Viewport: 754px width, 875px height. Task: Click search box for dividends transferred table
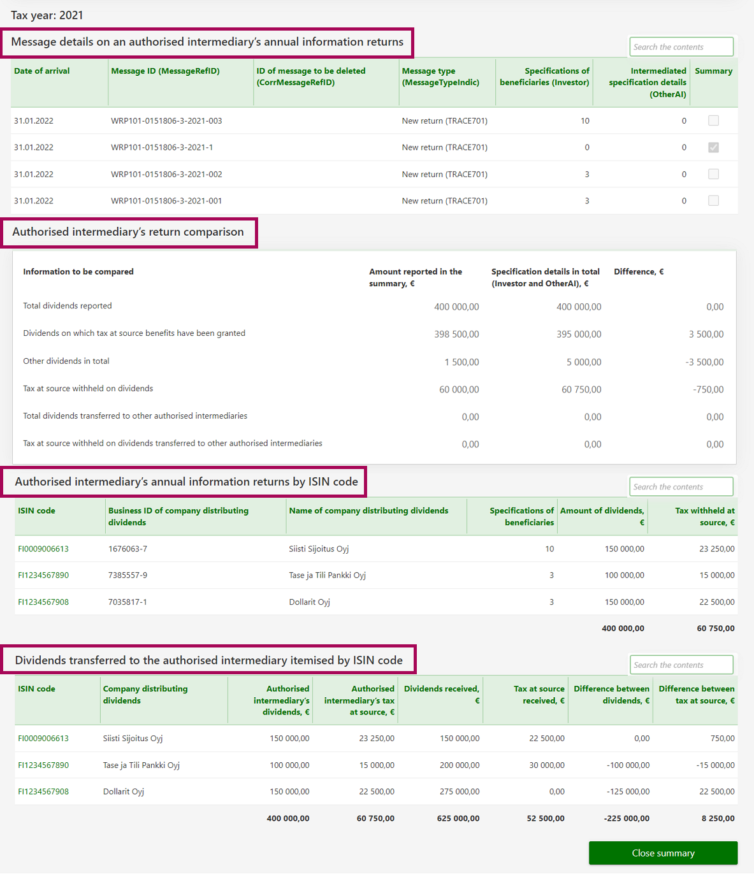tap(681, 665)
